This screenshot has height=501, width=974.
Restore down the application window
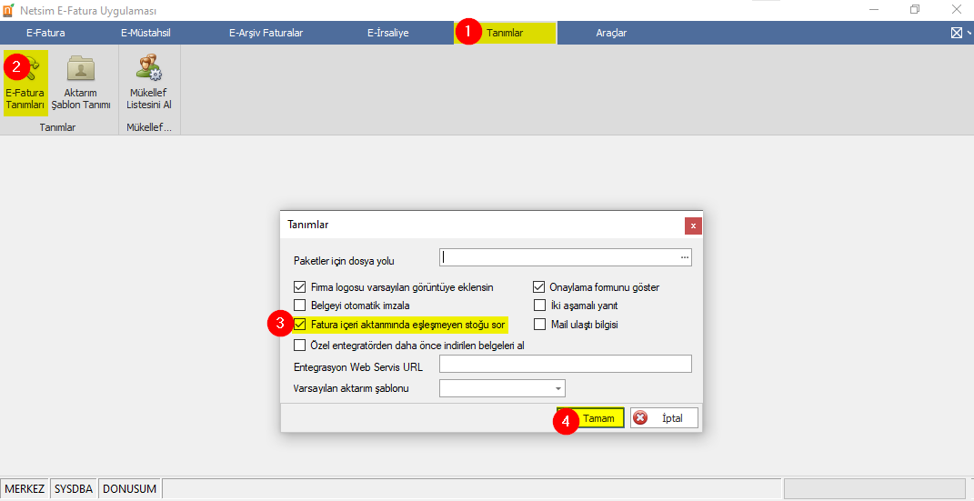[x=915, y=9]
